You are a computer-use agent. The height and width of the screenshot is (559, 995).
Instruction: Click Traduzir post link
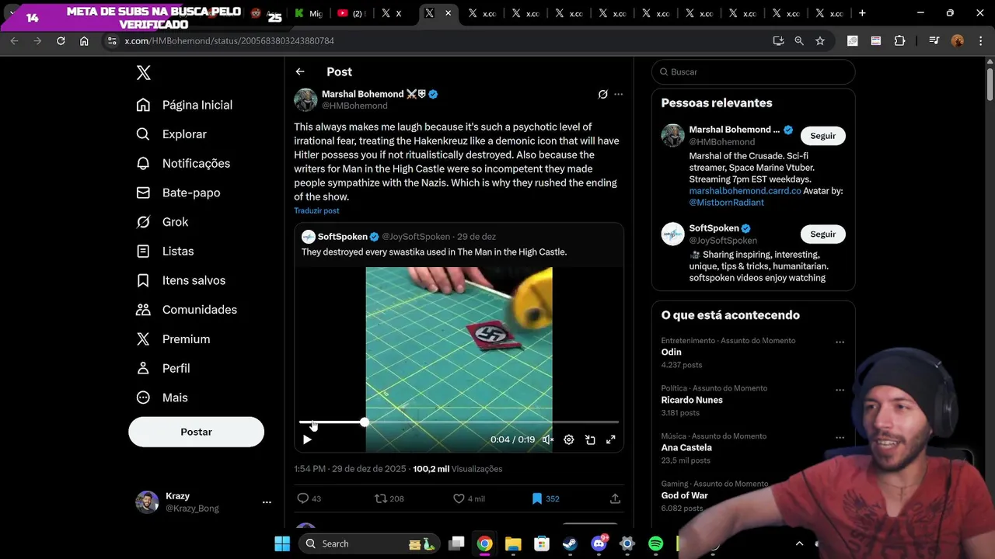(x=316, y=210)
